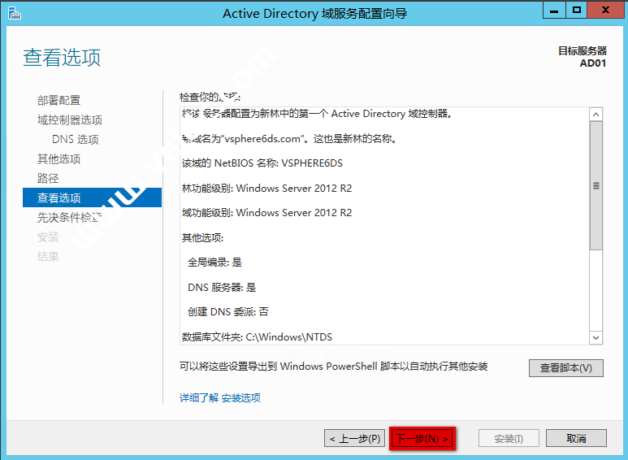The image size is (628, 460).
Task: Select the DNS 选项 step
Action: pos(76,140)
